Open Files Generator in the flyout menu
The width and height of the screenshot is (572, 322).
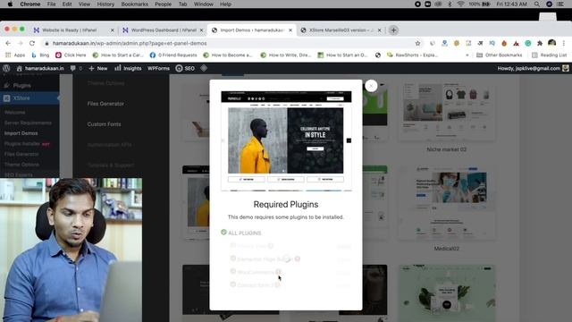(x=105, y=104)
